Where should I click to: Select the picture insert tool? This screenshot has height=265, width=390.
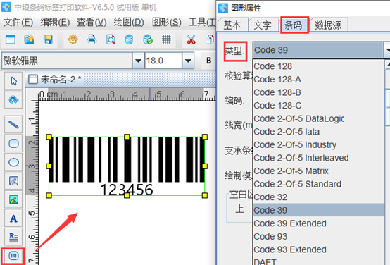(x=13, y=199)
